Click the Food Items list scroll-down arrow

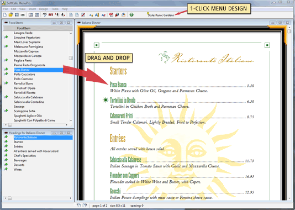[71, 120]
